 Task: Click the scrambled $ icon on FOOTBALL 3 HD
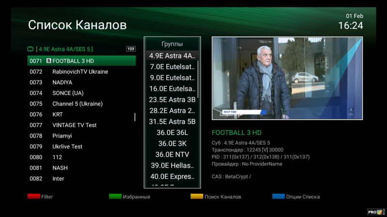pyautogui.click(x=48, y=61)
